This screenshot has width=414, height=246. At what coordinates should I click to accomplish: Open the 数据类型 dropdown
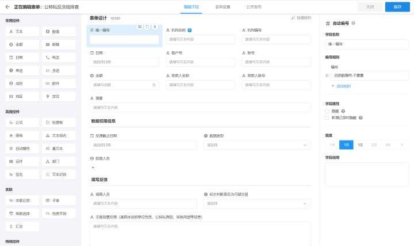coord(257,145)
